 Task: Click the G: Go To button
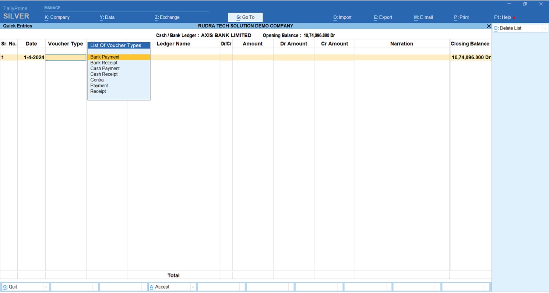click(x=245, y=17)
